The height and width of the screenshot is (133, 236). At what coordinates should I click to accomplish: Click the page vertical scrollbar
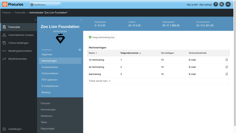tap(235, 63)
